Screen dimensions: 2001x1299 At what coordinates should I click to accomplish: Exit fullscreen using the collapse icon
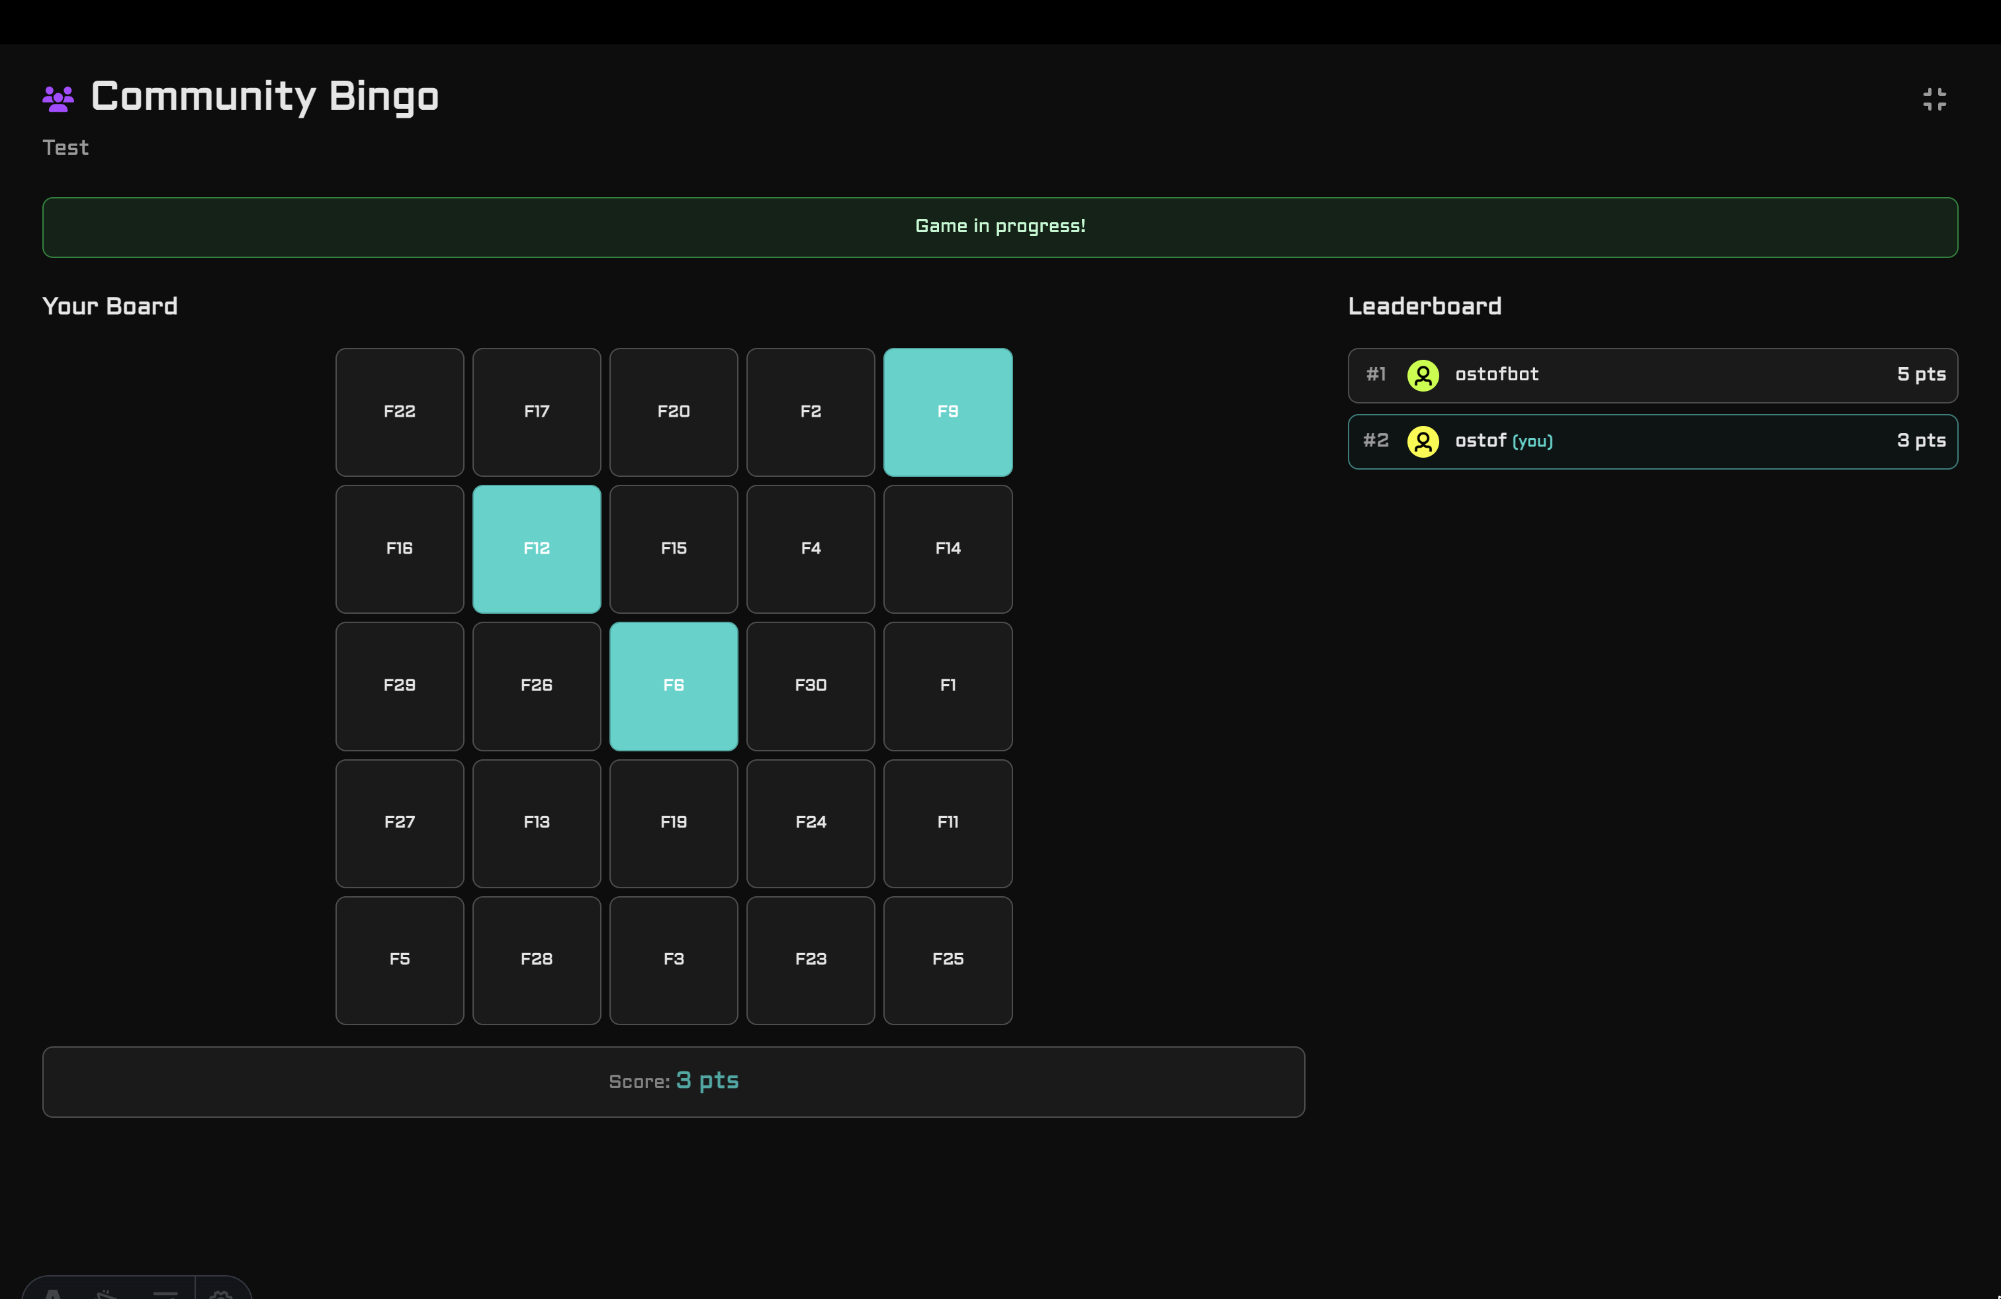[1935, 99]
